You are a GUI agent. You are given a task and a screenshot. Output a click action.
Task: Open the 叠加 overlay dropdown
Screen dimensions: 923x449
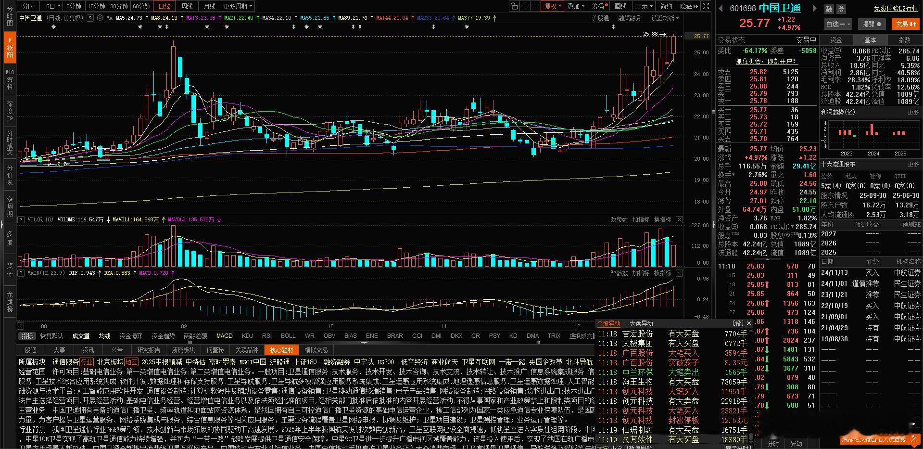pyautogui.click(x=576, y=6)
